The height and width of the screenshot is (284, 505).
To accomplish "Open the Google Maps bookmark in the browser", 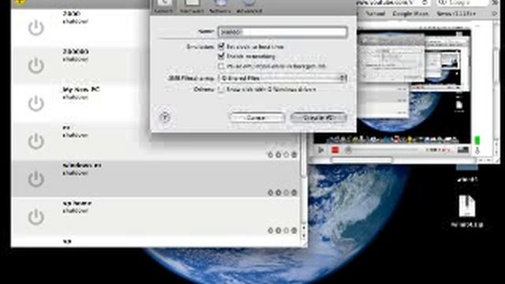I will [x=410, y=13].
